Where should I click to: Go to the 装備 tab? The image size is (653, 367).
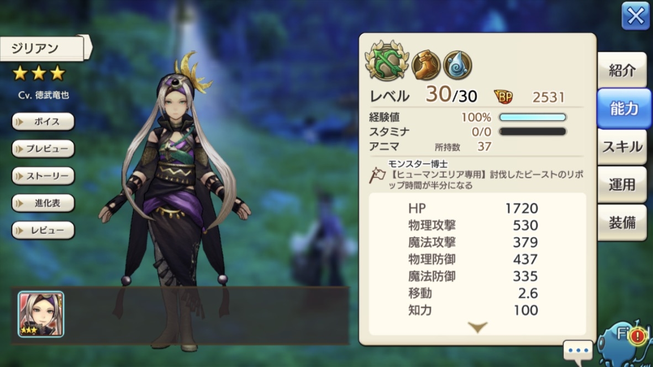622,223
